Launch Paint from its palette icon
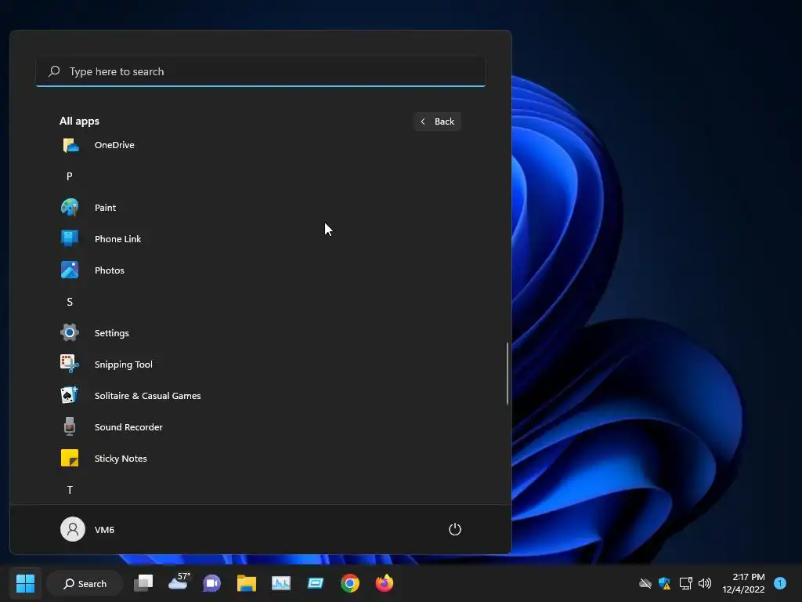This screenshot has height=602, width=802. [70, 207]
